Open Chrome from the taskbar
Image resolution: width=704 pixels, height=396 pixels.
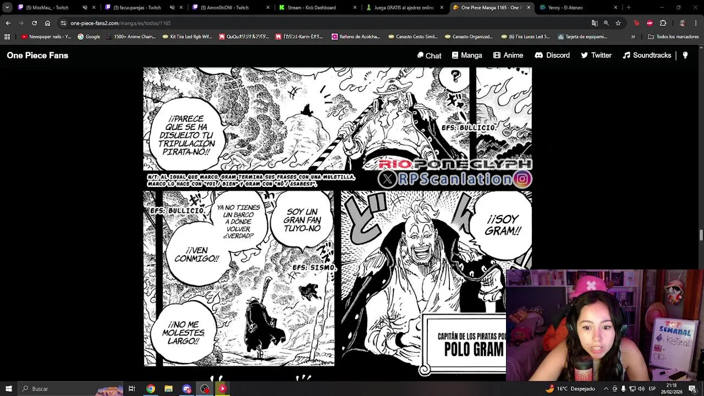[150, 389]
